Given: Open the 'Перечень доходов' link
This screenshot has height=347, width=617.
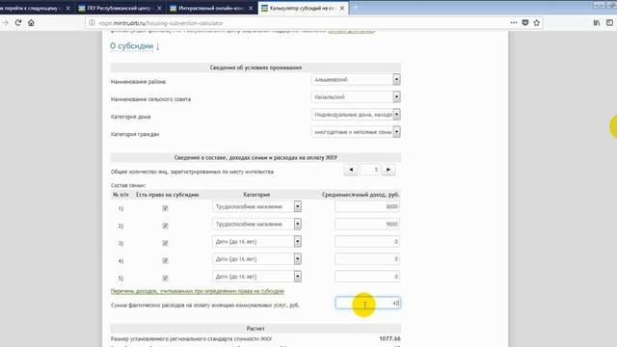Looking at the screenshot, I should click(x=198, y=291).
